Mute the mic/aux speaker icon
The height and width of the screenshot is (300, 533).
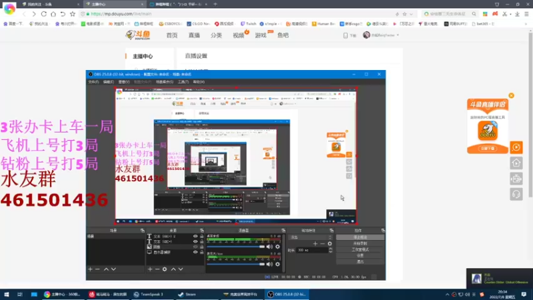[269, 264]
